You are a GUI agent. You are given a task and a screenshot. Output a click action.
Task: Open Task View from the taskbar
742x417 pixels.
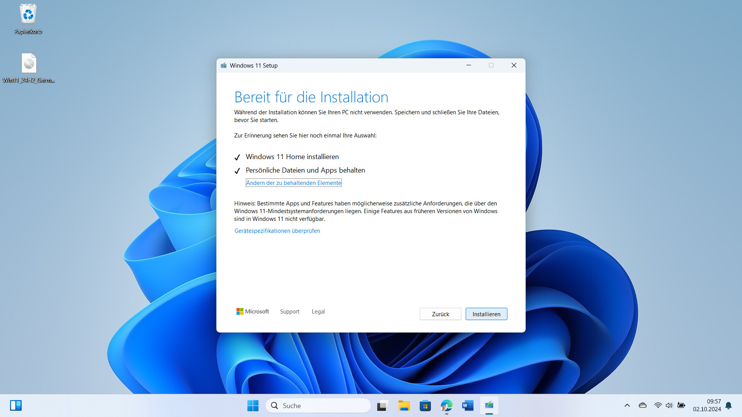pos(382,405)
